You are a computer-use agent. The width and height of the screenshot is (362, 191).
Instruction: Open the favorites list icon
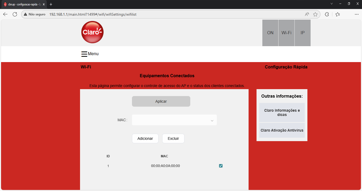pyautogui.click(x=337, y=14)
